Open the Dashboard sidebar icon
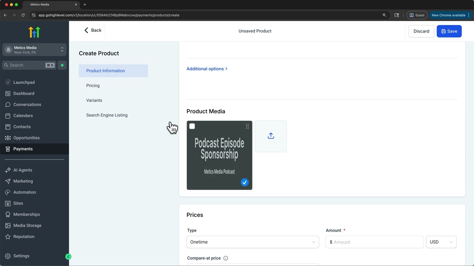The height and width of the screenshot is (266, 474). pyautogui.click(x=8, y=93)
